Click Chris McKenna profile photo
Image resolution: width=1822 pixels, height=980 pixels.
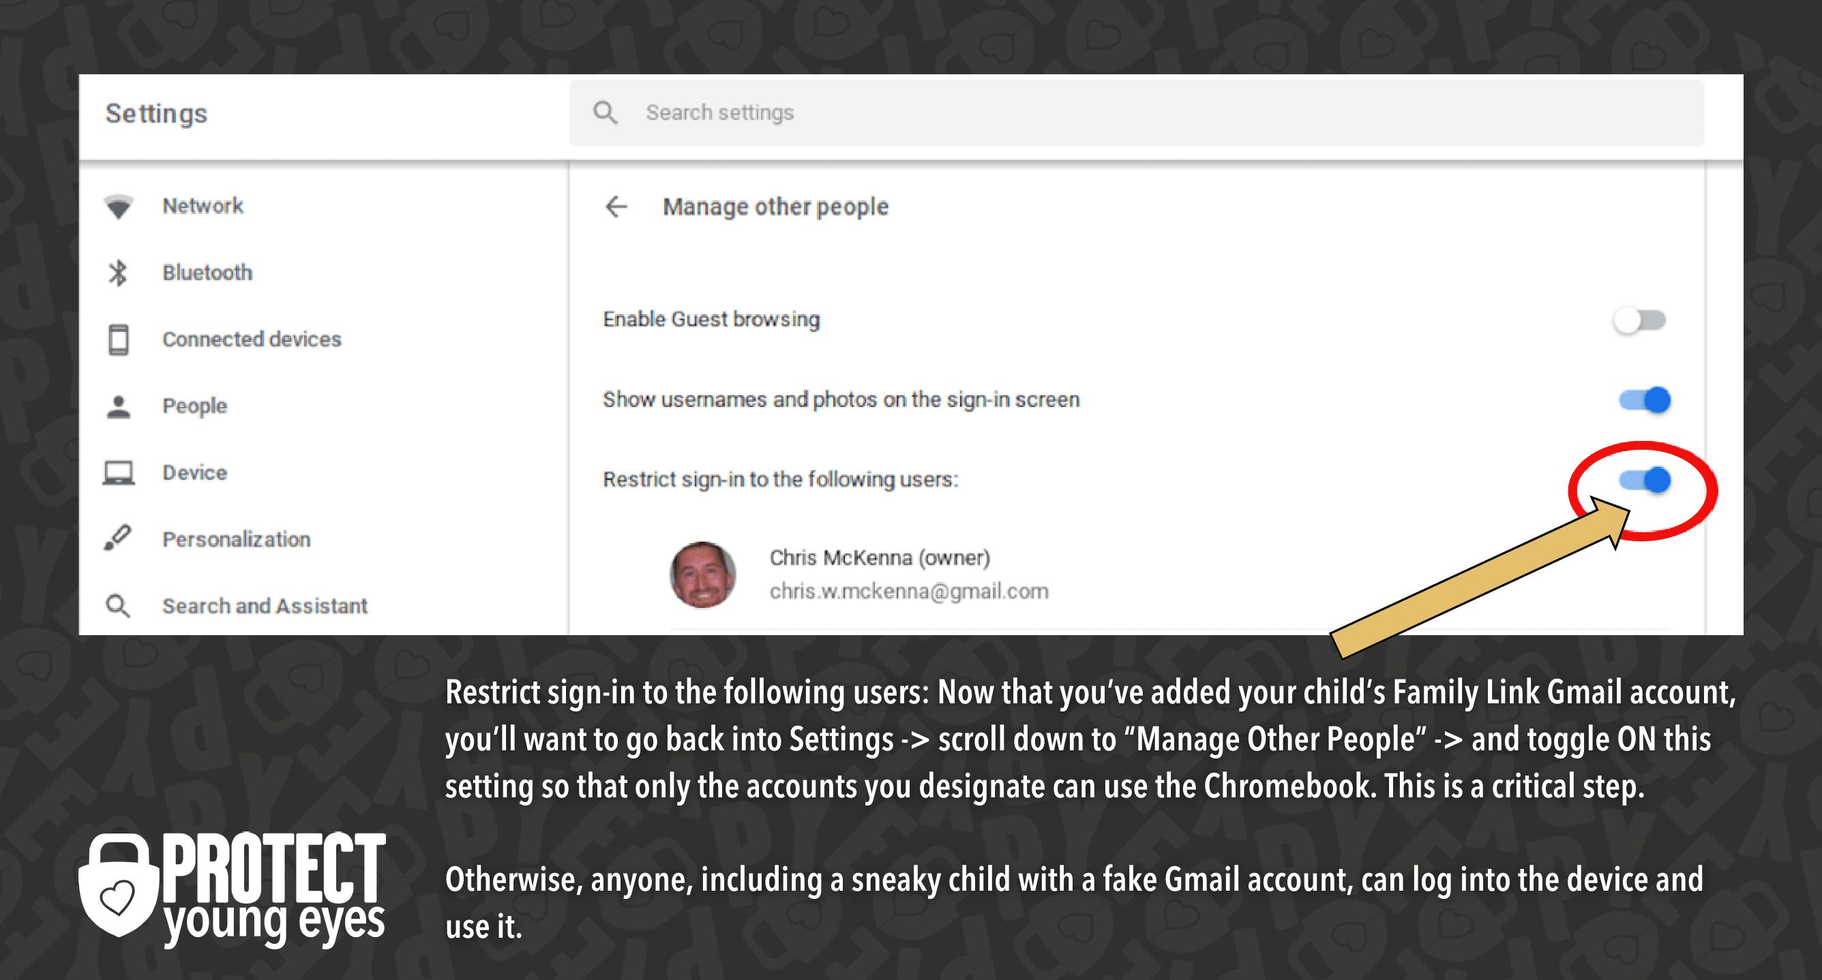(x=702, y=575)
